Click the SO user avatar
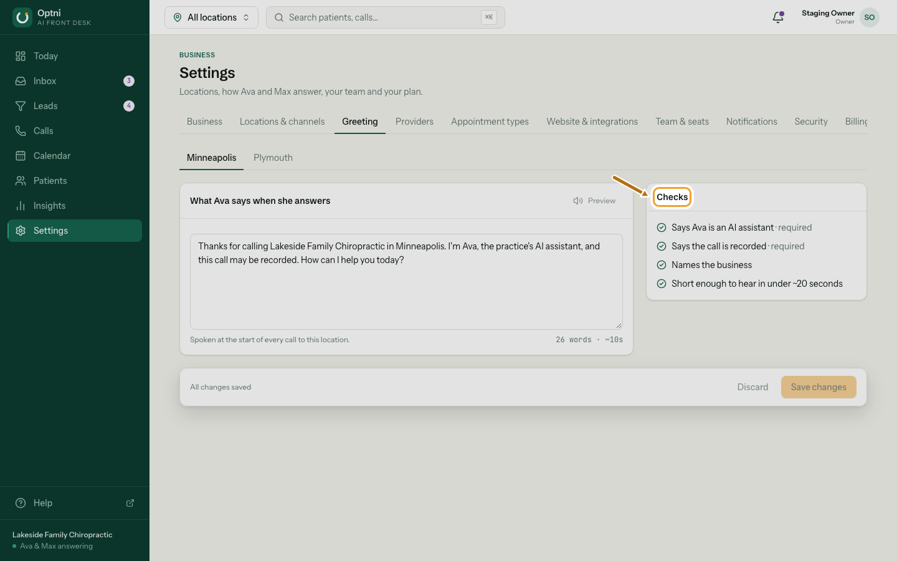The height and width of the screenshot is (561, 897). (x=870, y=17)
